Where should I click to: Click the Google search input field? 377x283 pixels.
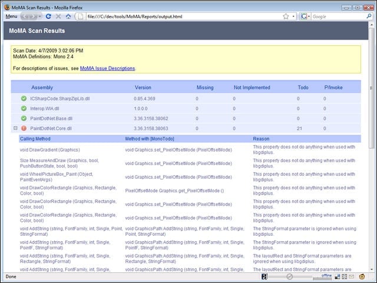(x=339, y=17)
